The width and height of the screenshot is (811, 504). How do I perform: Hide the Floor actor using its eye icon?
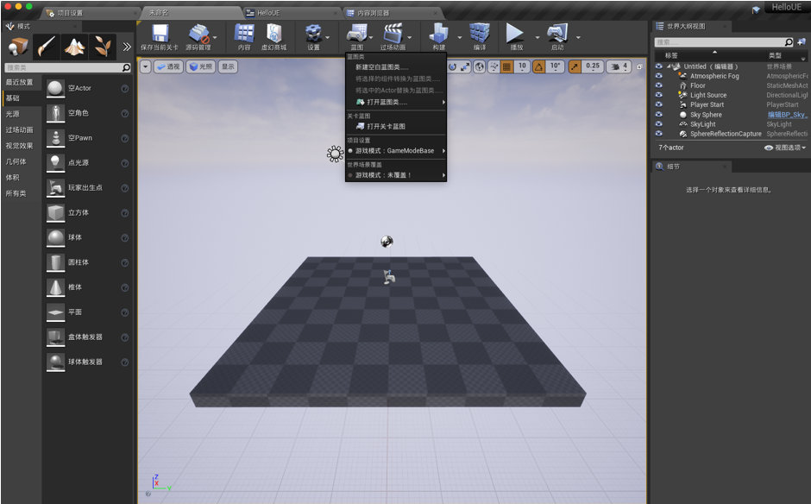(x=658, y=85)
